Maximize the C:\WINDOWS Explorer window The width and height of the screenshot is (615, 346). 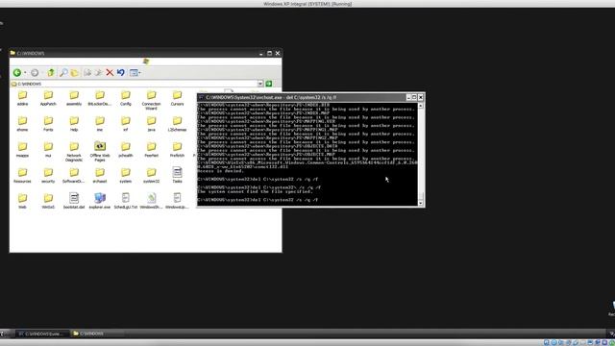(269, 54)
